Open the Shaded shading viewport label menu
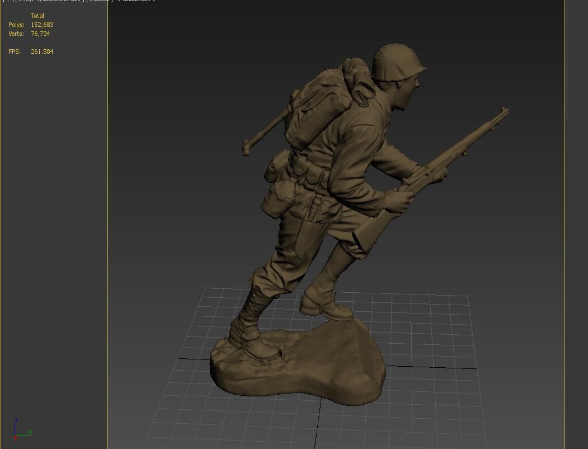The image size is (588, 449). tap(100, 1)
